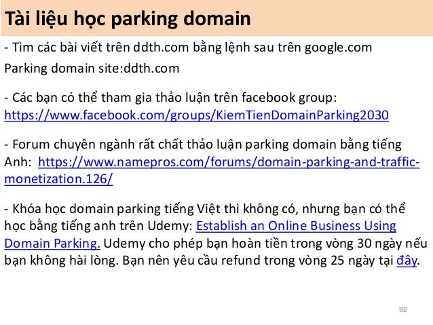The image size is (433, 325).
Task: Open the 'Establish an Online Business Using' Udemy link
Action: (x=296, y=226)
